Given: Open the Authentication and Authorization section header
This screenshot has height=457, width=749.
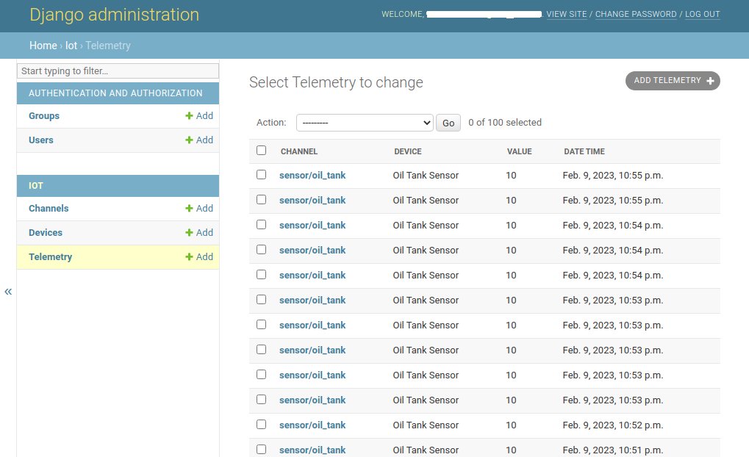Looking at the screenshot, I should [x=115, y=93].
